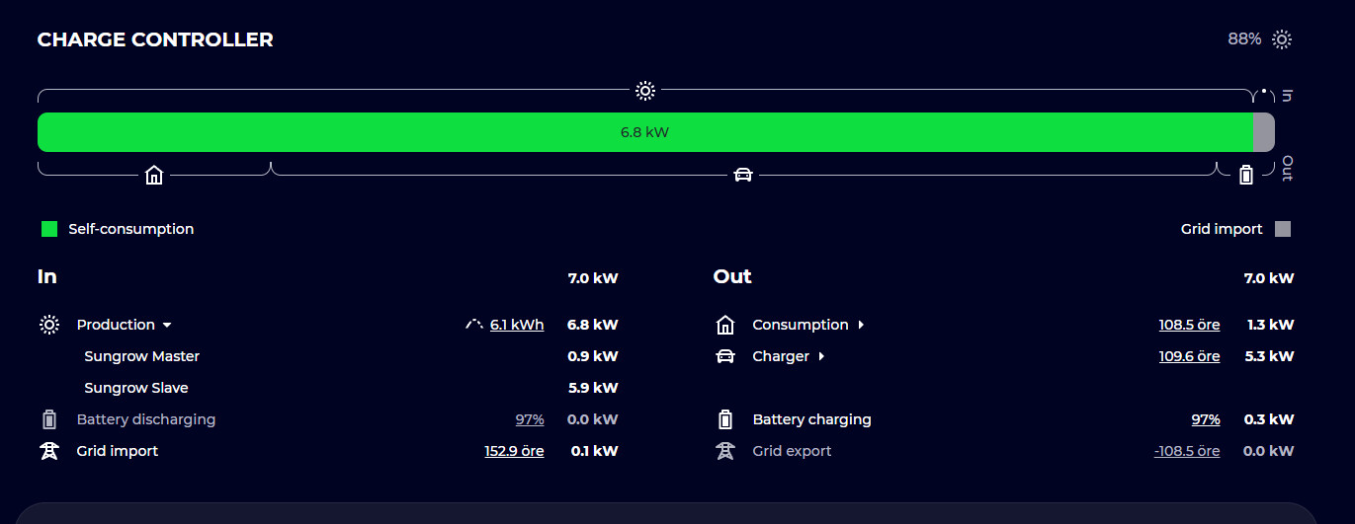Click the gray Grid import legend swatch
The height and width of the screenshot is (524, 1355).
pyautogui.click(x=1283, y=229)
